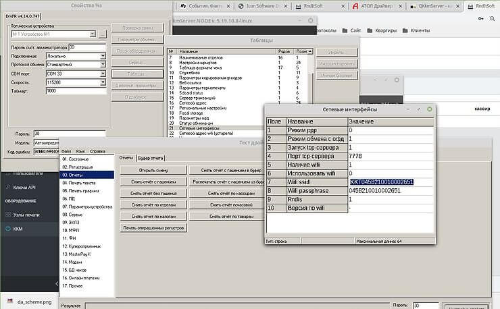This screenshot has height=309, width=500.
Task: Click Снять отчёт по отделам button
Action: click(x=153, y=205)
